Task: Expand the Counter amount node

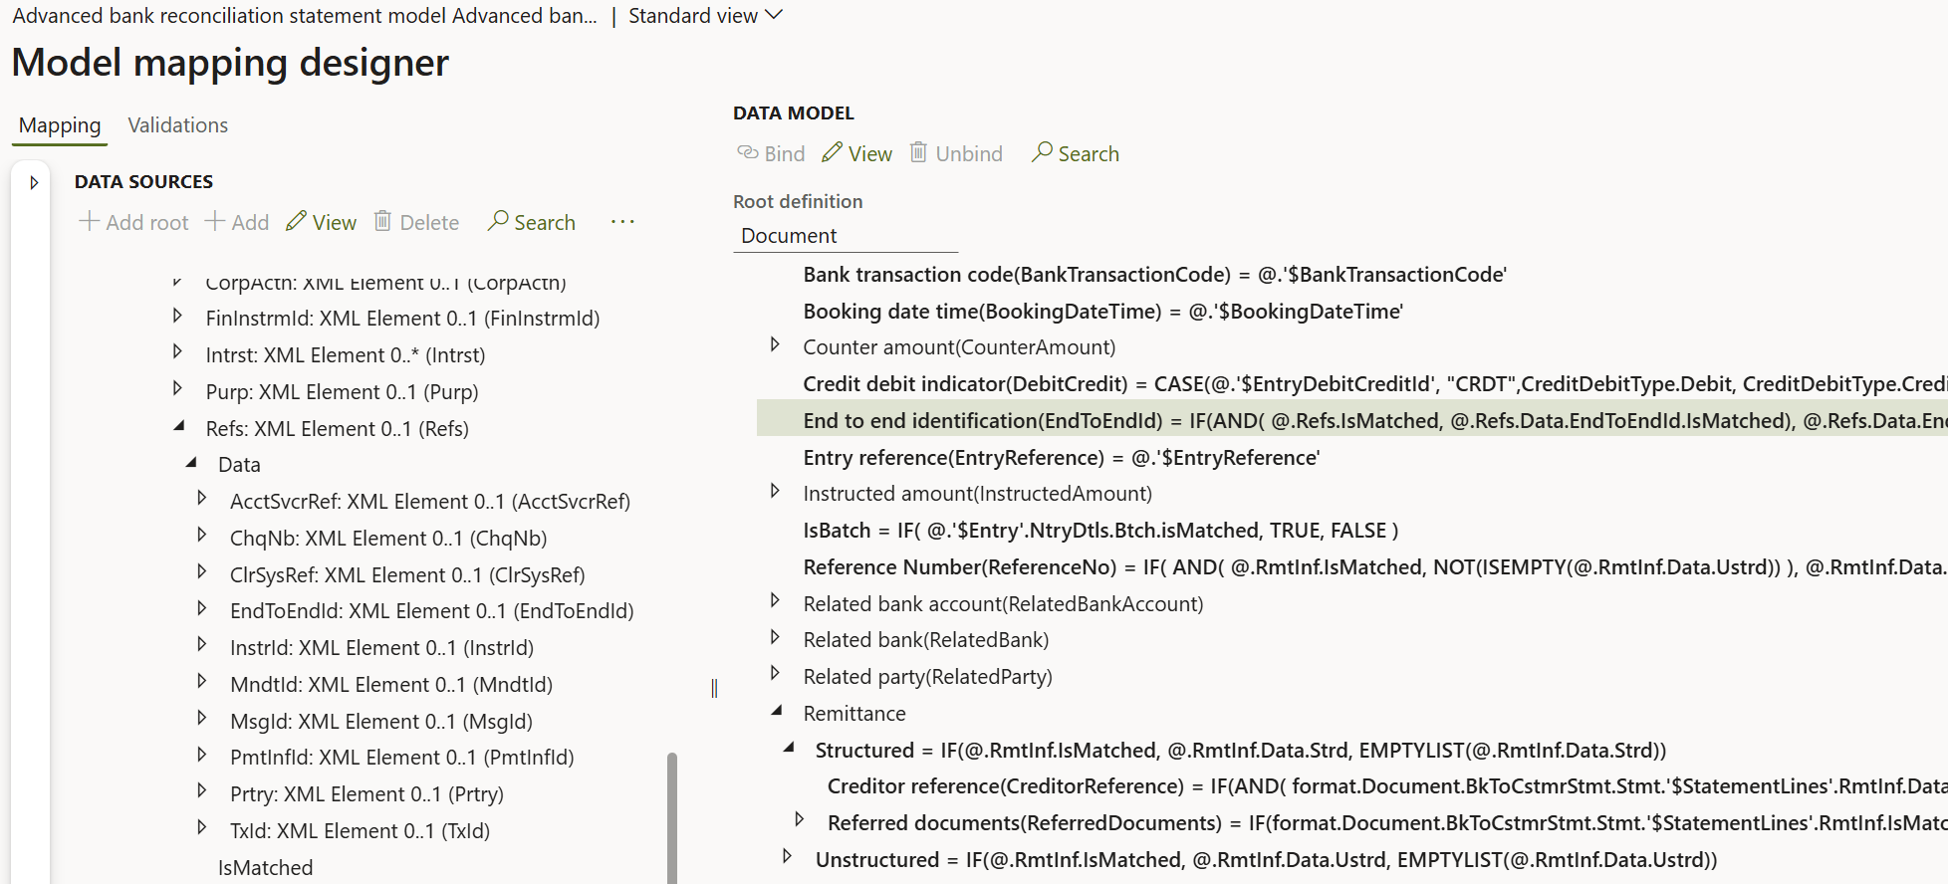Action: [776, 345]
